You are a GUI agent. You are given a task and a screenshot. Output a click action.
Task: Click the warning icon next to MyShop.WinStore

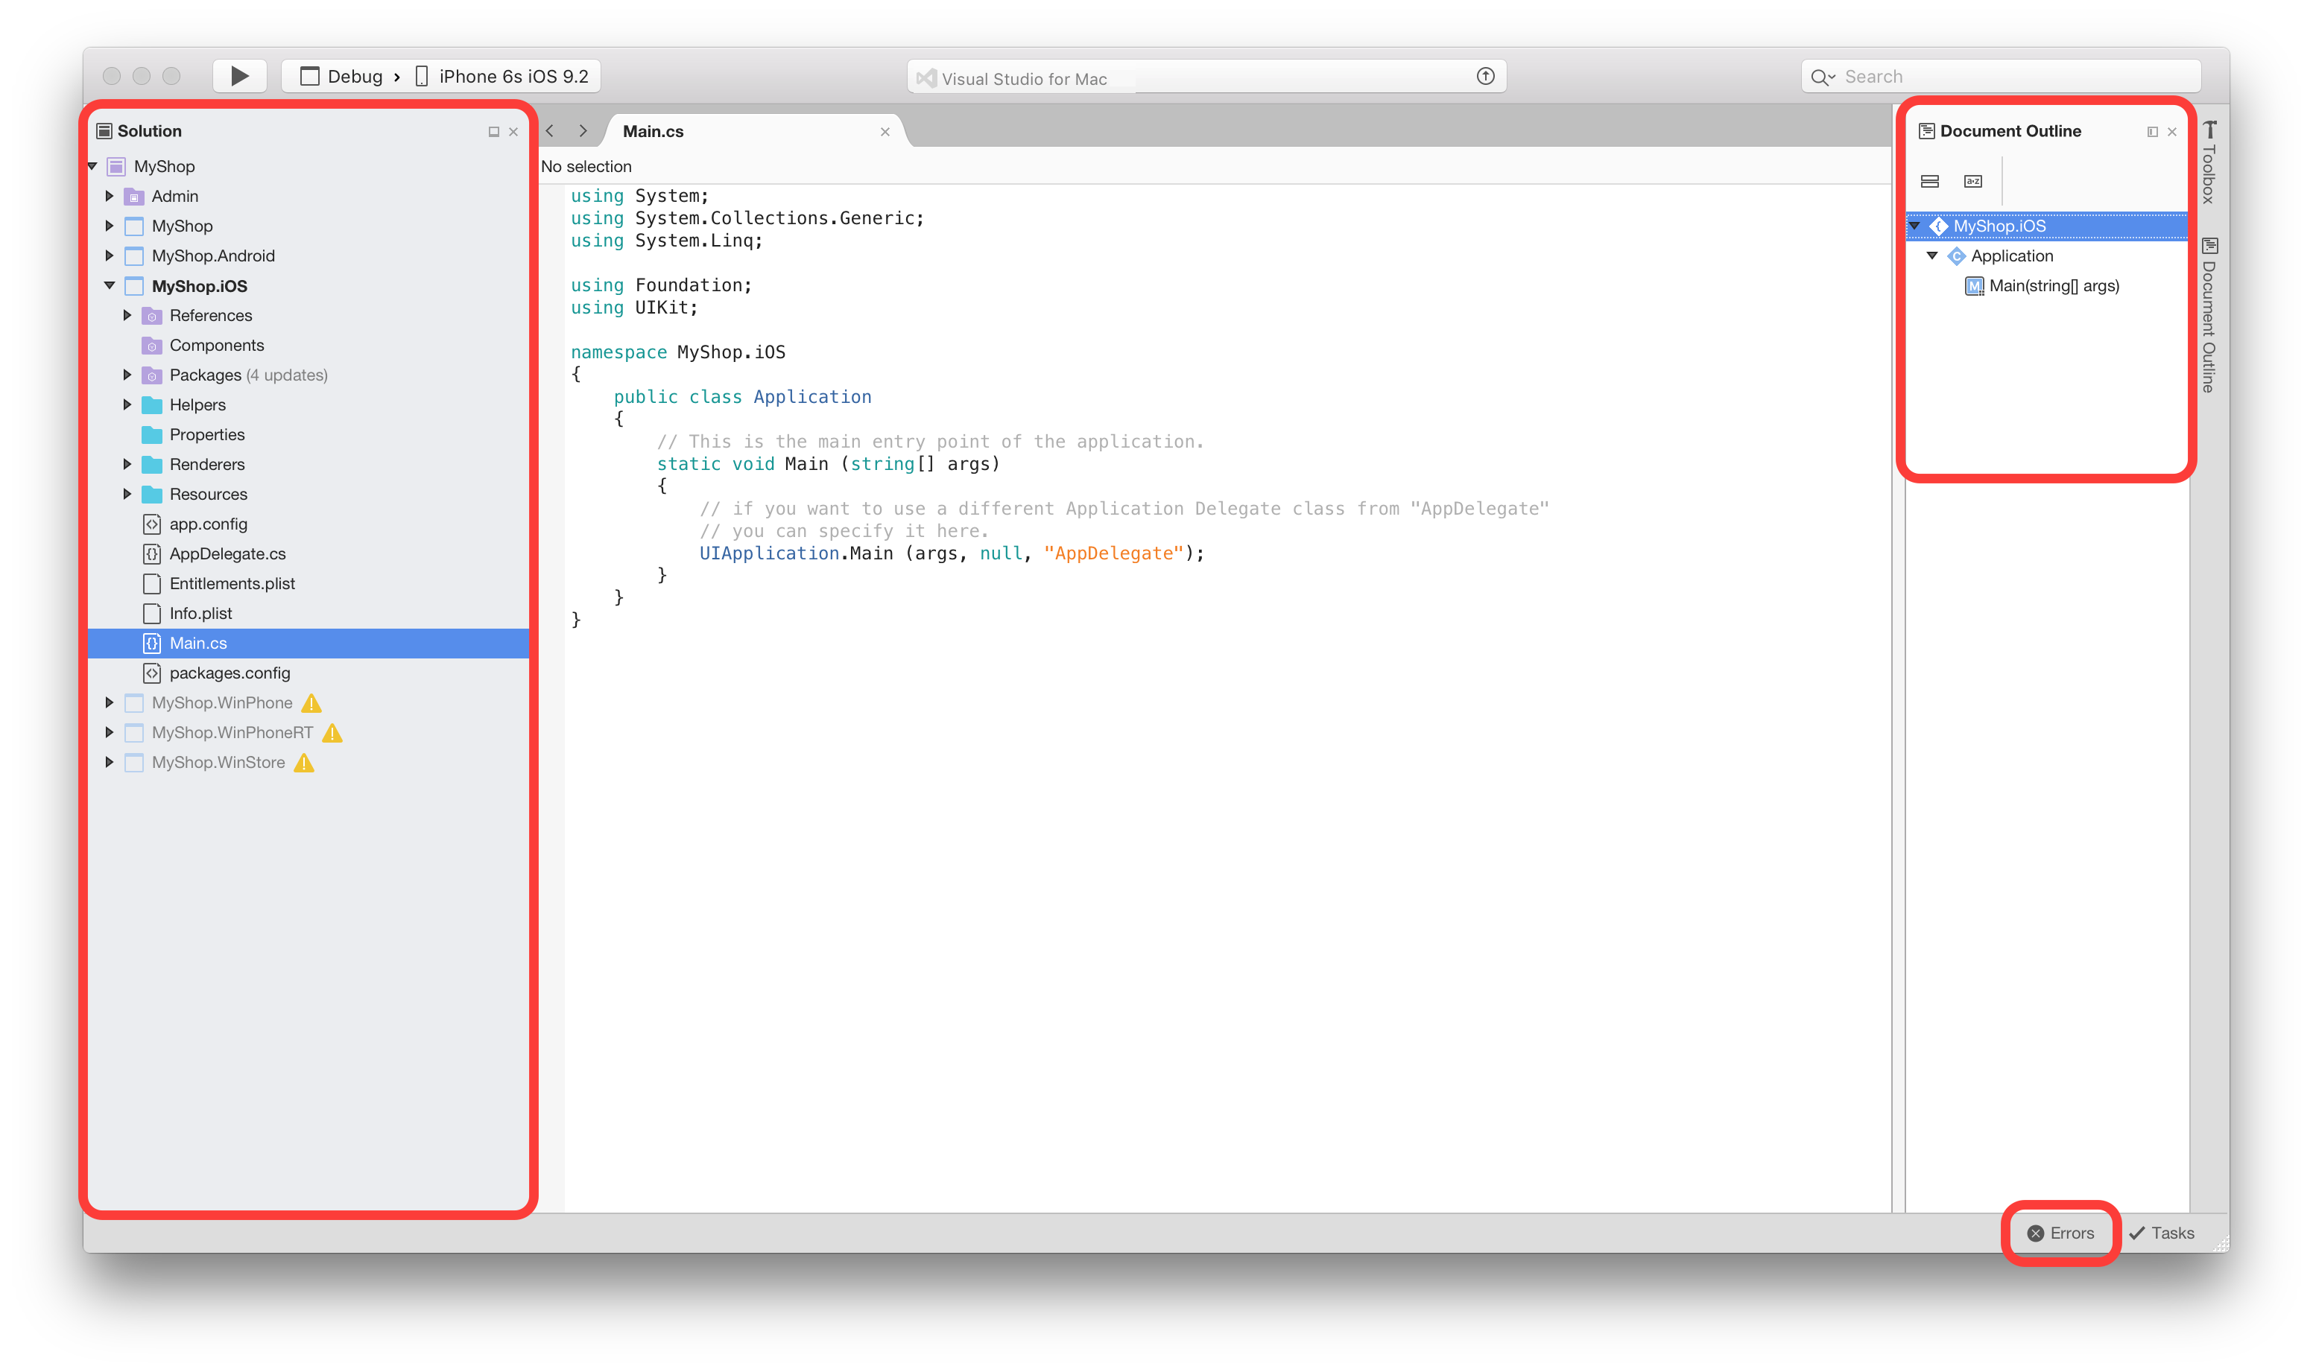(304, 763)
